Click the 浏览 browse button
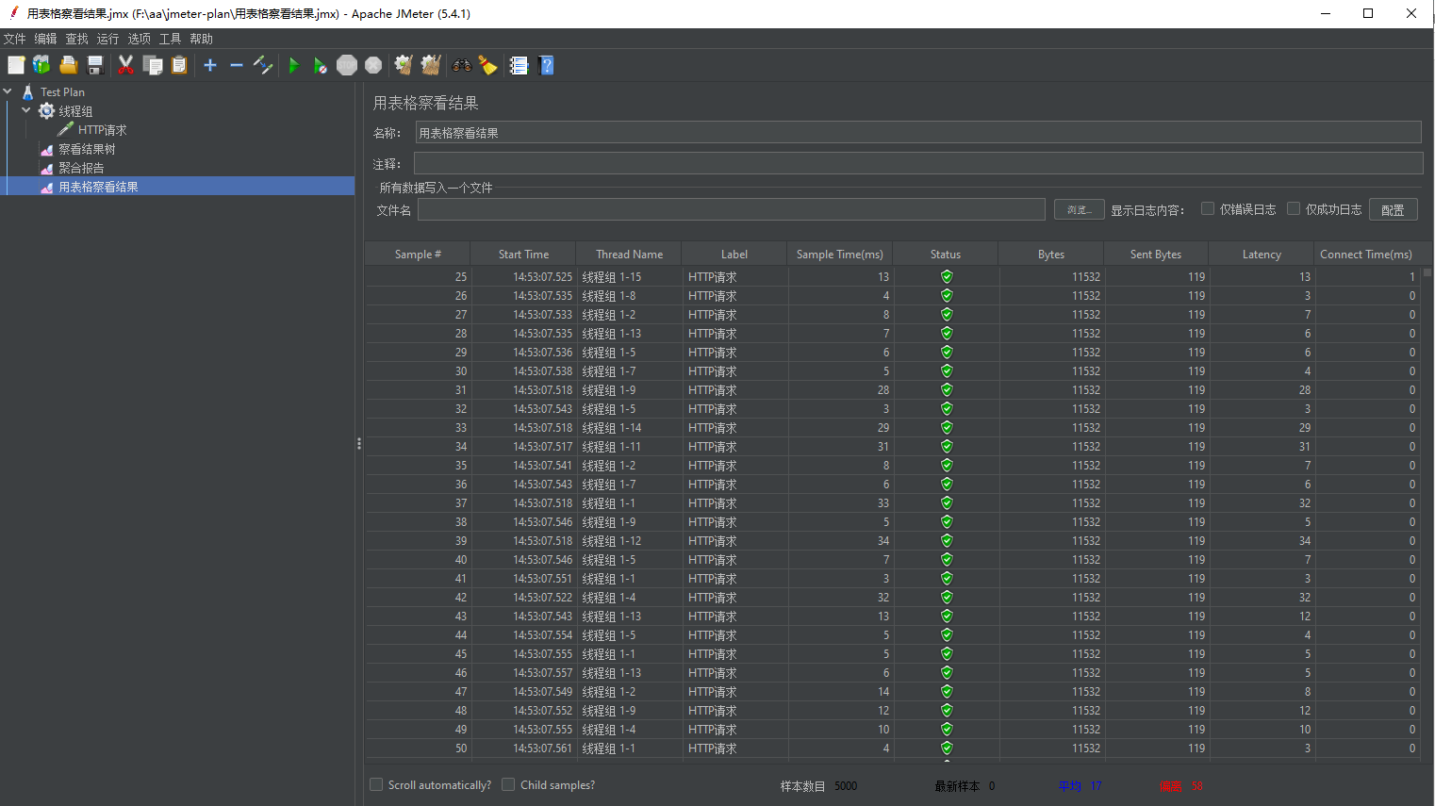 tap(1079, 209)
